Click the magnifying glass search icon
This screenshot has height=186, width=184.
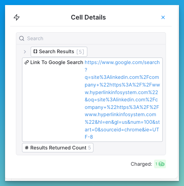click(x=22, y=38)
